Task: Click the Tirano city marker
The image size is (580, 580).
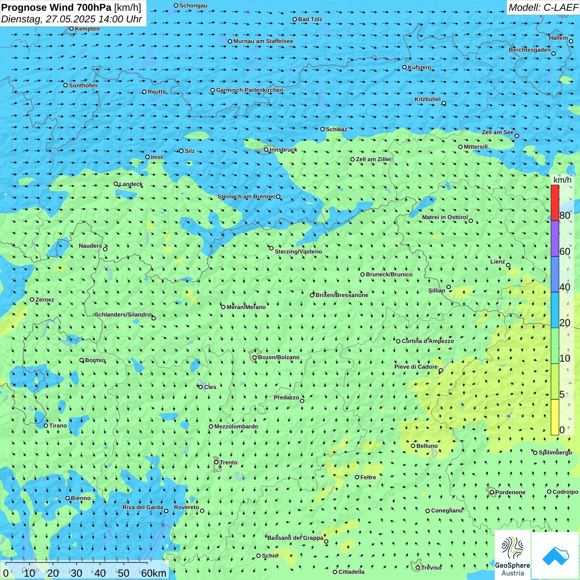Action: coord(46,425)
